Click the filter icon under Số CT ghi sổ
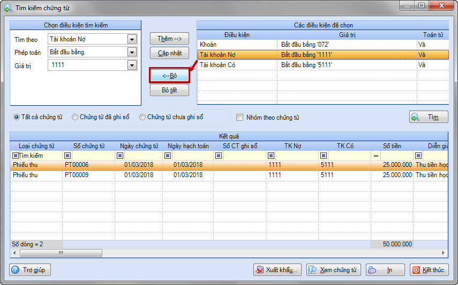 point(219,156)
